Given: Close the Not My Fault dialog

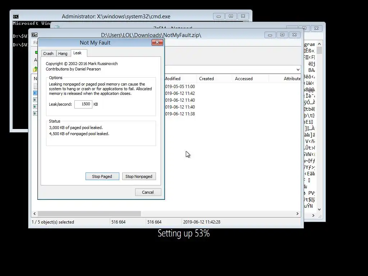Looking at the screenshot, I should tap(157, 42).
